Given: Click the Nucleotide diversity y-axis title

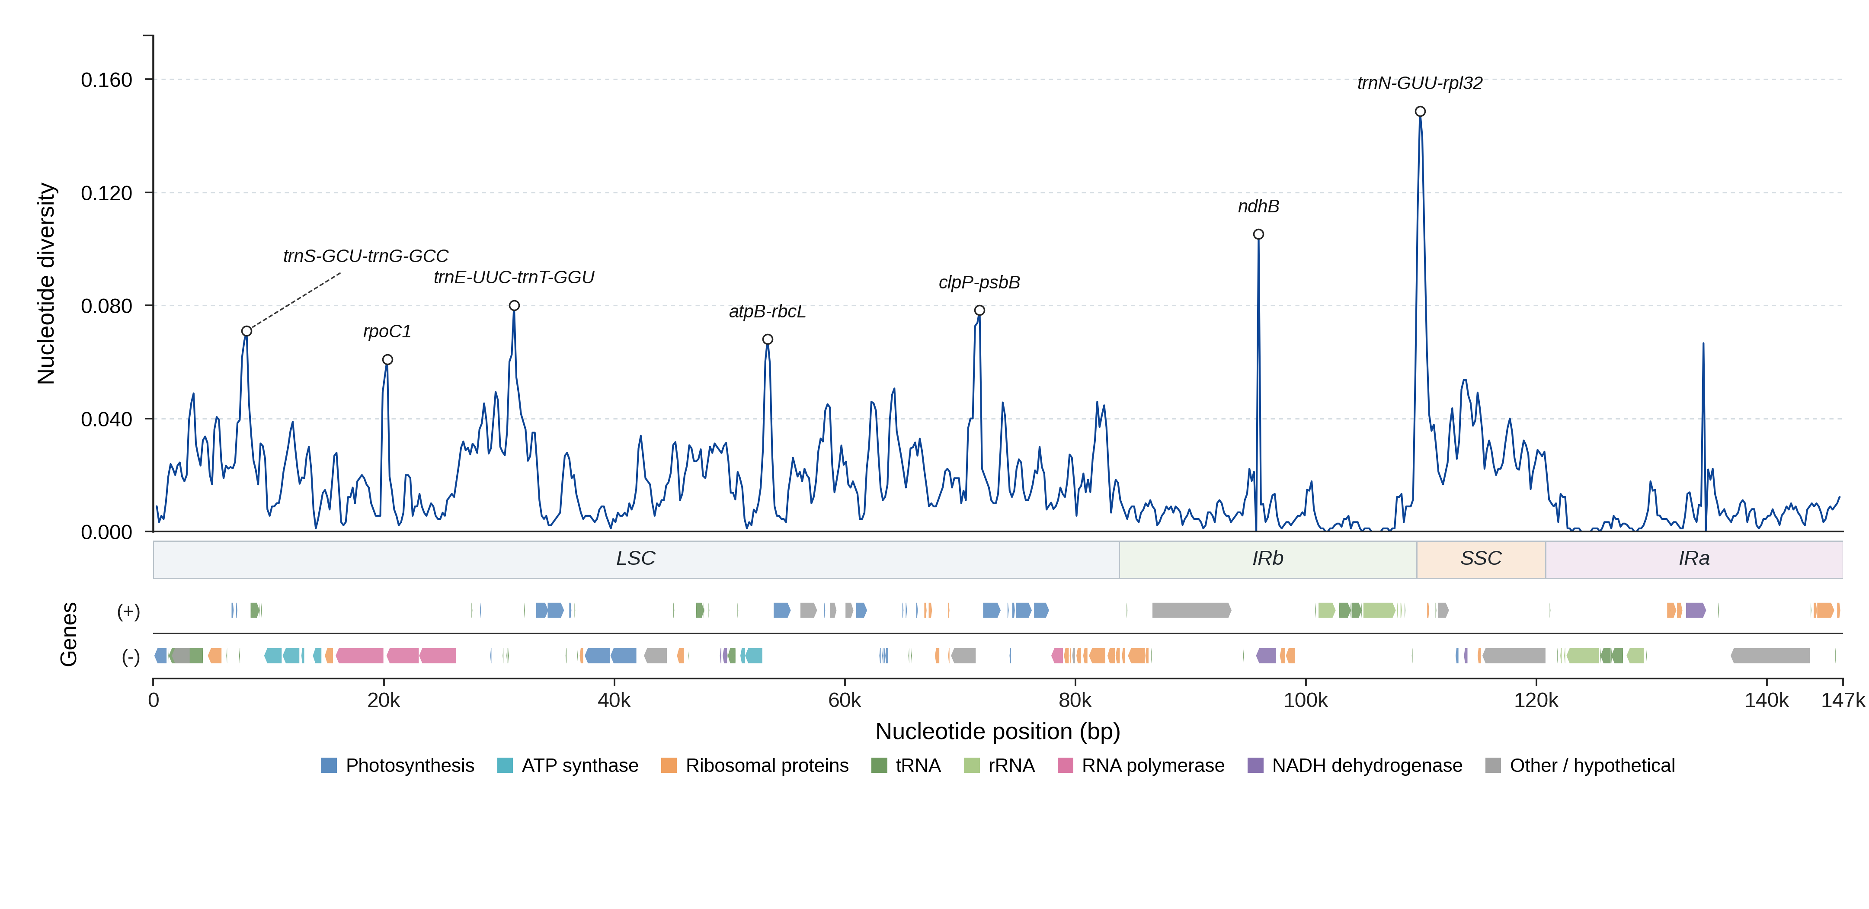Looking at the screenshot, I should pyautogui.click(x=46, y=284).
